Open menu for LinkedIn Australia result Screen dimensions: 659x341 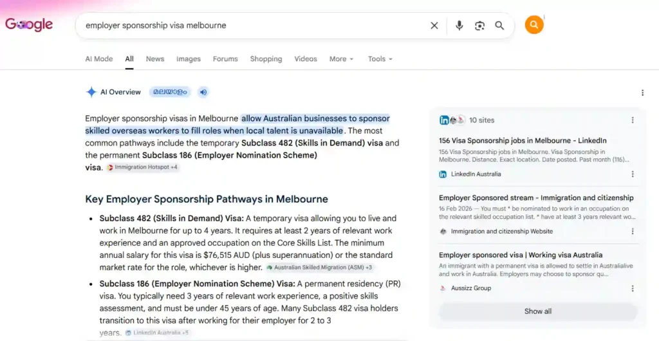pos(633,174)
